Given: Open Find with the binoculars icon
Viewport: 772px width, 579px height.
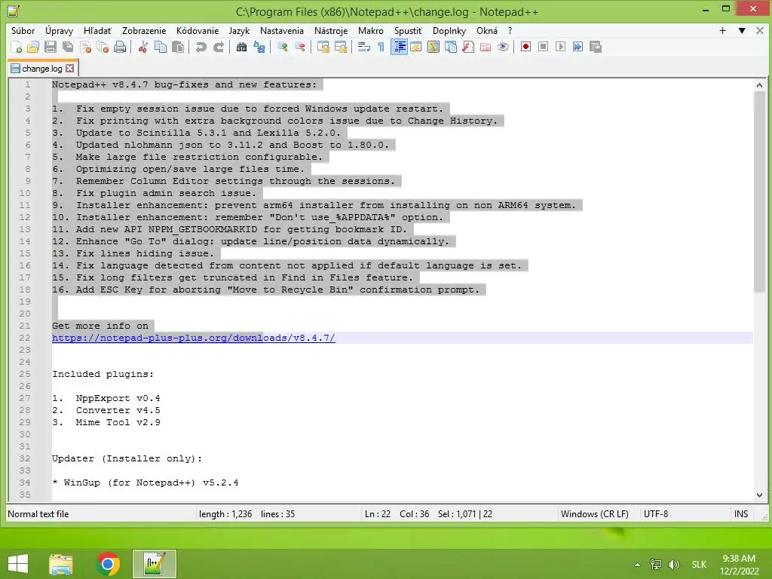Looking at the screenshot, I should point(241,47).
